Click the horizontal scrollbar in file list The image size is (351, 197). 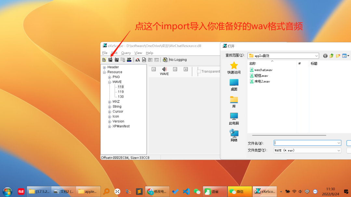(x=289, y=135)
